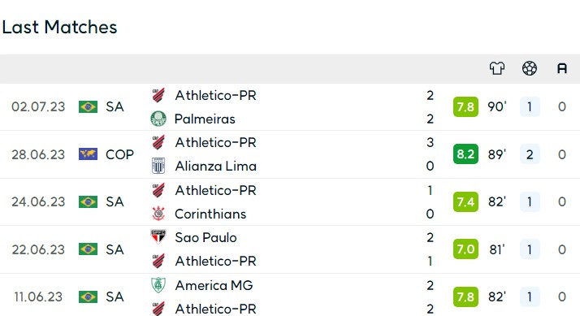Open America MG team link
Viewport: 580px width, 316px height.
(214, 286)
